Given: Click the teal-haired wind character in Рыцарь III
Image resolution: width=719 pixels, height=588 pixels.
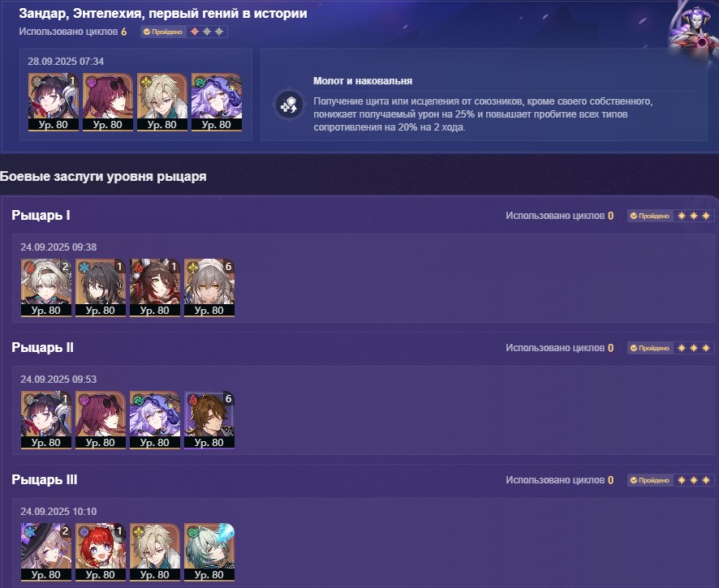Looking at the screenshot, I should [209, 552].
